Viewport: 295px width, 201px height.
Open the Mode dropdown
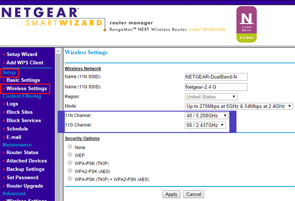tap(239, 106)
